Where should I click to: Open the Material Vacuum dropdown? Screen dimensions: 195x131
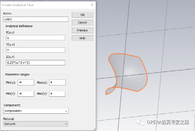(x=36, y=124)
